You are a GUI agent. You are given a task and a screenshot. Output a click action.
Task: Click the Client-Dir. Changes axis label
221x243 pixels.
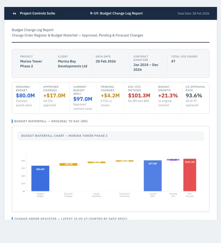[x=68, y=195]
